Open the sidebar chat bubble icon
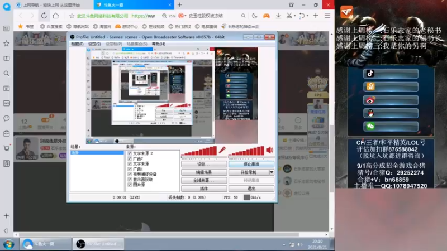 [x=6, y=118]
